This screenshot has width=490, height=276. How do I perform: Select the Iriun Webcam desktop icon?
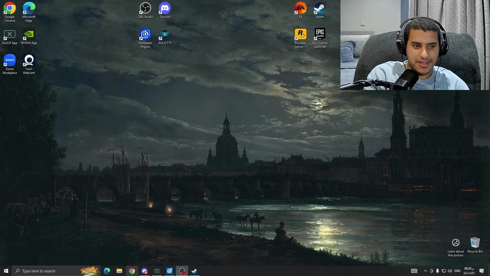coord(29,64)
